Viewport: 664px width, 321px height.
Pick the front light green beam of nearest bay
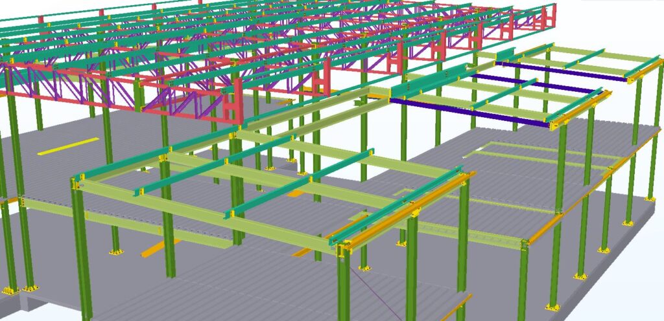207,220
